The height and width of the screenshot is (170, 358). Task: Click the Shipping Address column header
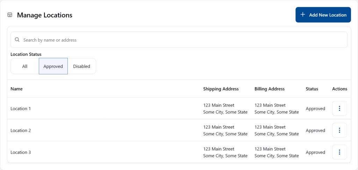point(221,89)
